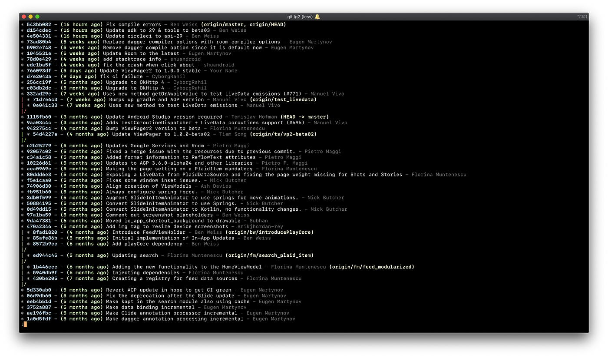
Task: Click 'Always configure spring force.' commit
Action: point(152,192)
